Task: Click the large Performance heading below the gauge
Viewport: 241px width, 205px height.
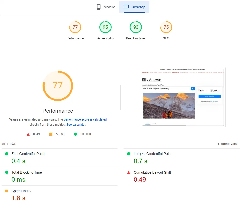Action: pos(58,111)
